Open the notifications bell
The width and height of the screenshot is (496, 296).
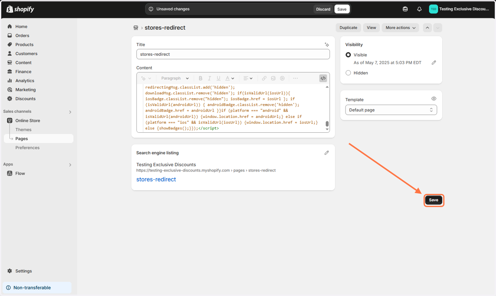click(419, 9)
